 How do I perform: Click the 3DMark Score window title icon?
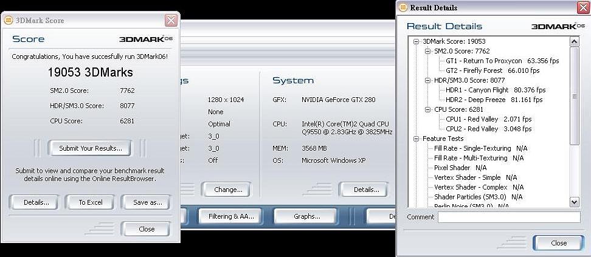pos(9,20)
